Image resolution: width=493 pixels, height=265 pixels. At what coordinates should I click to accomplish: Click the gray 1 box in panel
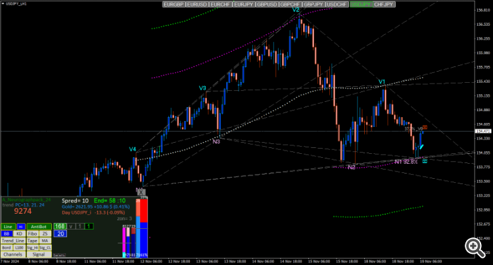80,226
